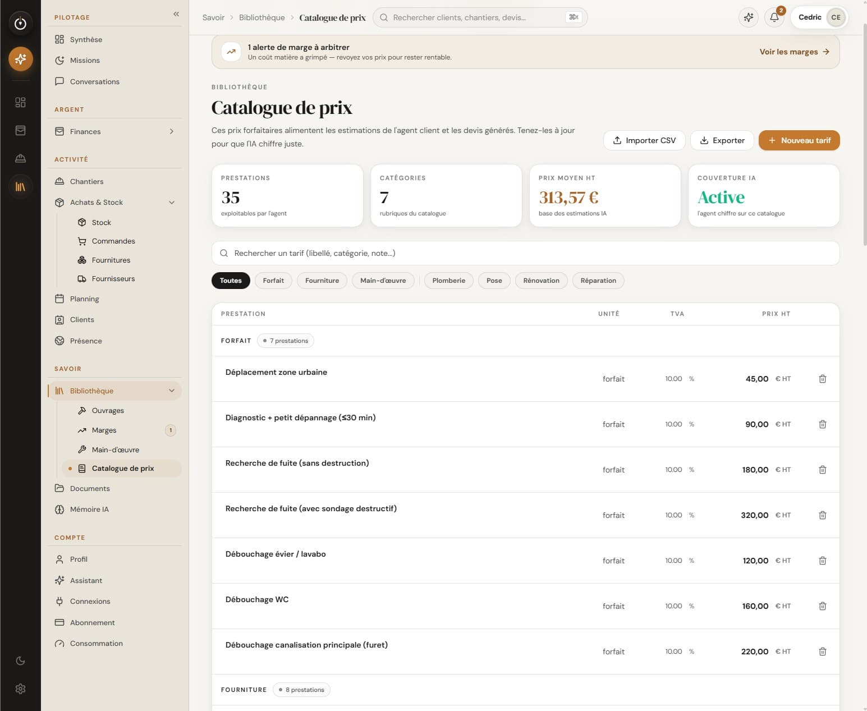Click the Importer CSV button

pos(644,140)
